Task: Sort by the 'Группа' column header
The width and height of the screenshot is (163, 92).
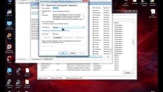Action: pos(119,23)
